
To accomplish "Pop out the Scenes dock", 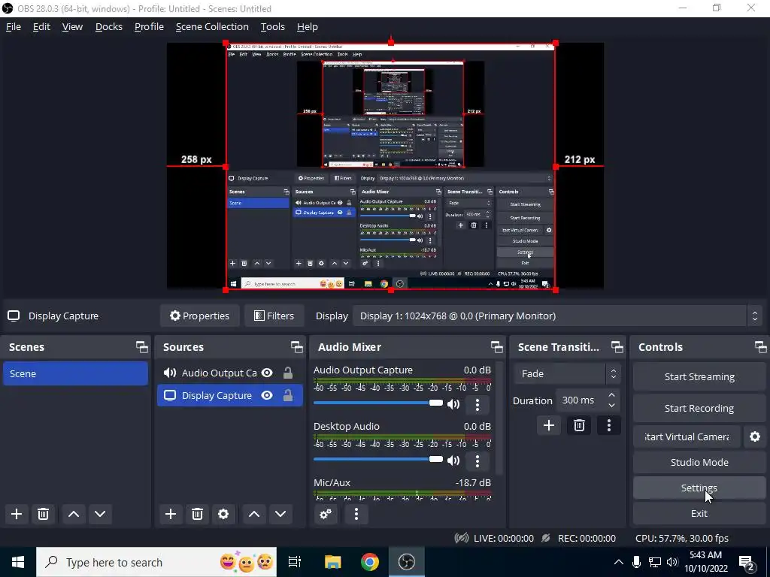I will (142, 347).
